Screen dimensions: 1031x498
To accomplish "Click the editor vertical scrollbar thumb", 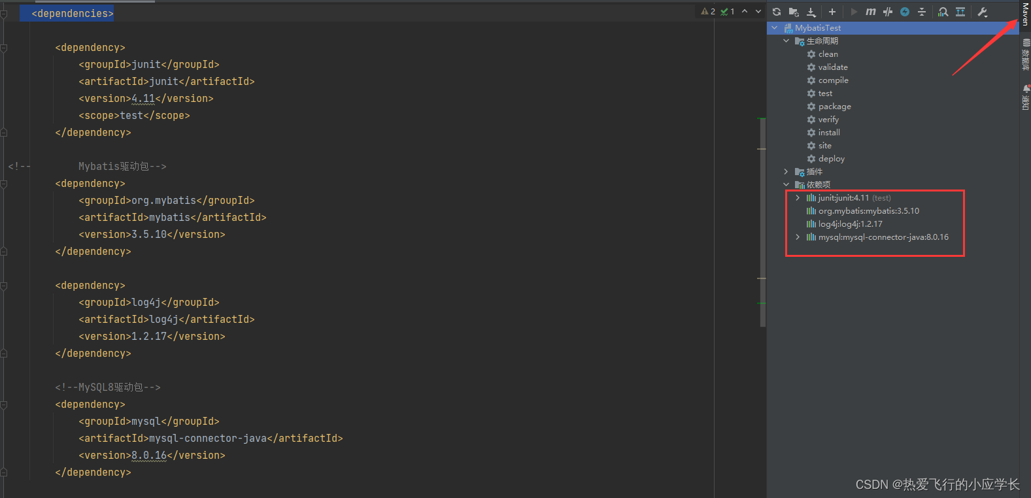I will click(763, 222).
